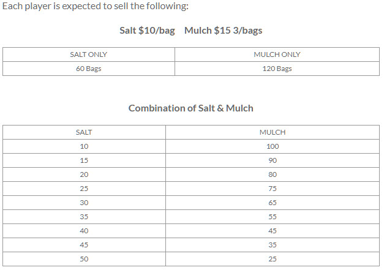384x270 pixels.
Task: Click the 'Each player is expected' intro text
Action: click(x=96, y=6)
